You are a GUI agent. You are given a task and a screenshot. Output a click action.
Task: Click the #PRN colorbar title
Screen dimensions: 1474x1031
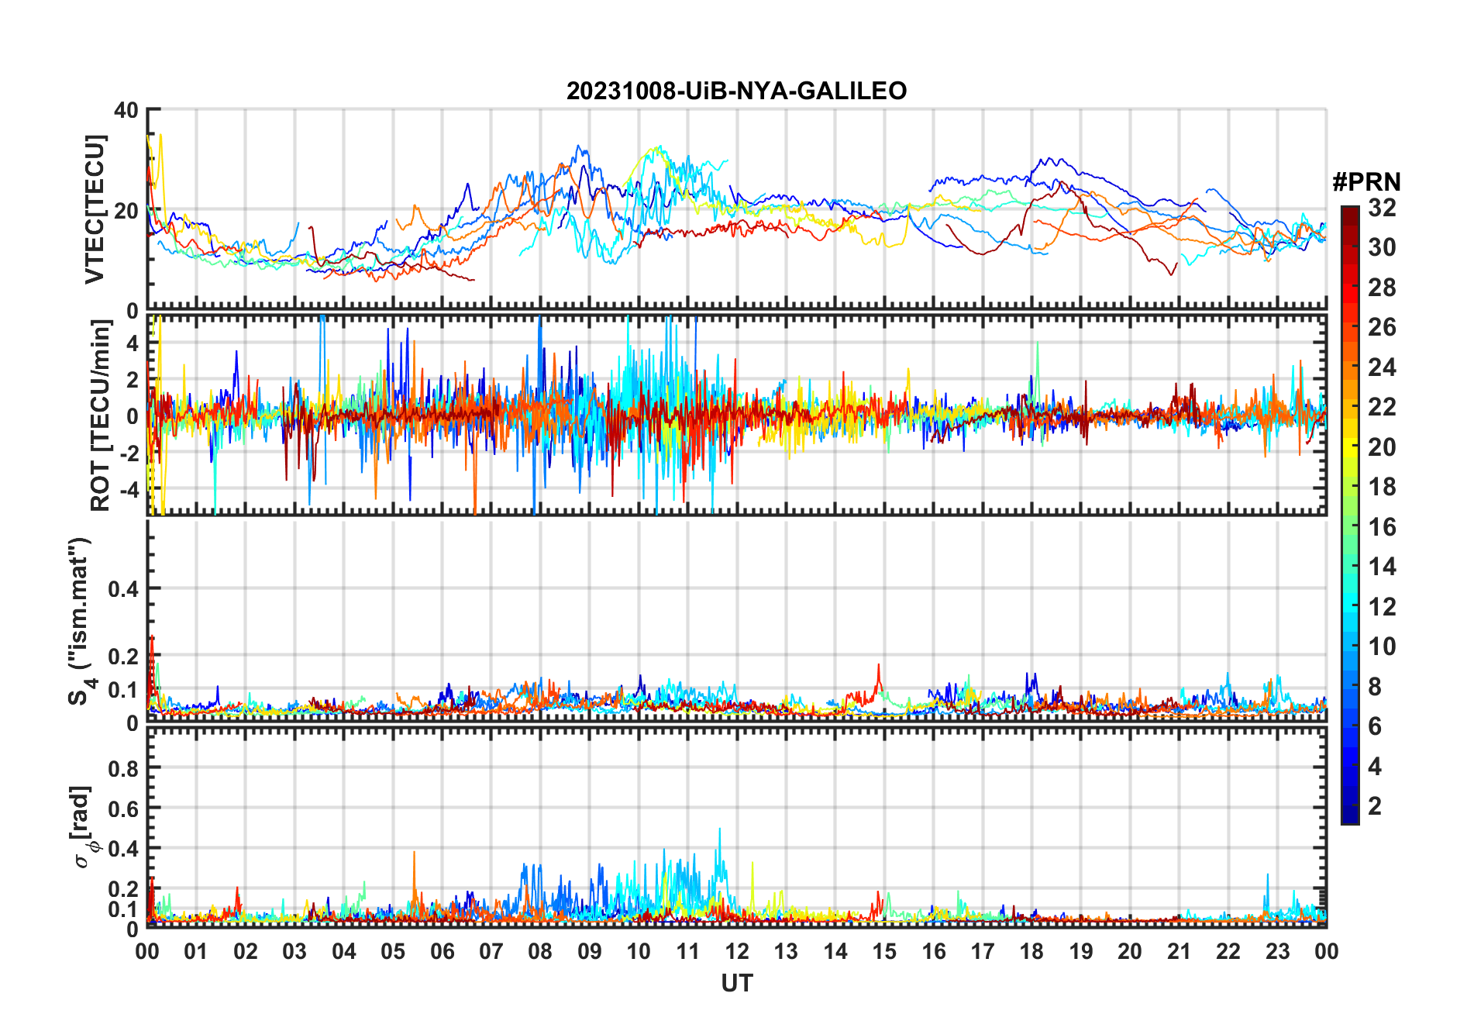[1366, 182]
